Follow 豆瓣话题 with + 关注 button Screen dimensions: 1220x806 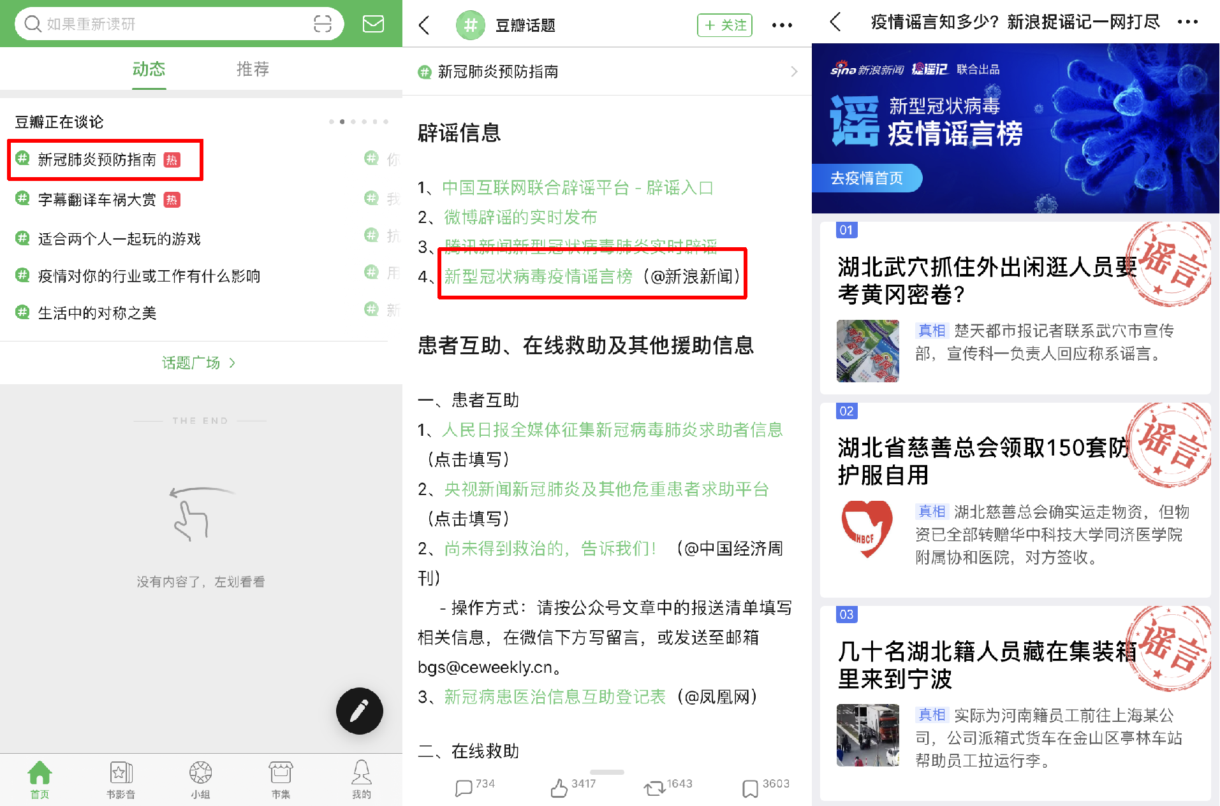tap(724, 25)
